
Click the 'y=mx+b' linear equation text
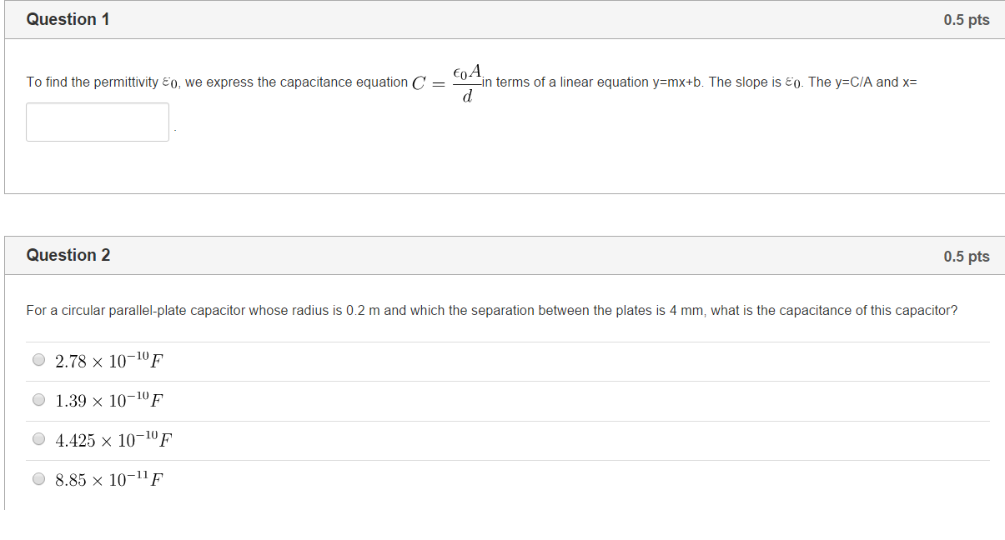[x=678, y=82]
